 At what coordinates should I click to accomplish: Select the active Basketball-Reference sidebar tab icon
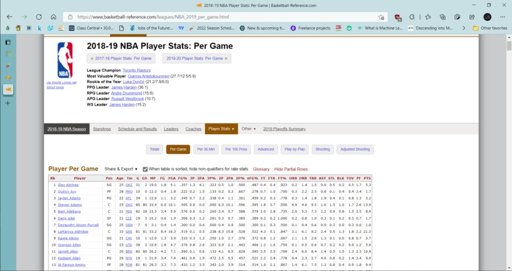pyautogui.click(x=8, y=89)
